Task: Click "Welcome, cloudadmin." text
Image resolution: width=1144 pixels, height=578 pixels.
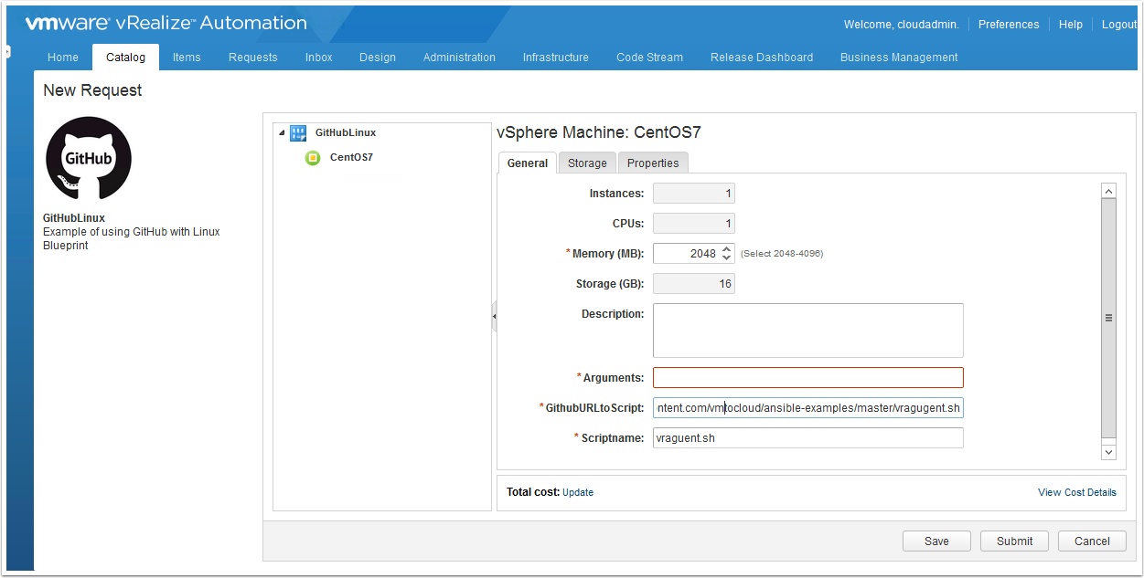Action: click(x=902, y=25)
